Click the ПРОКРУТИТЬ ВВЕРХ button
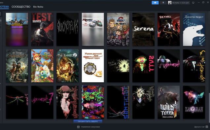 point(88,121)
